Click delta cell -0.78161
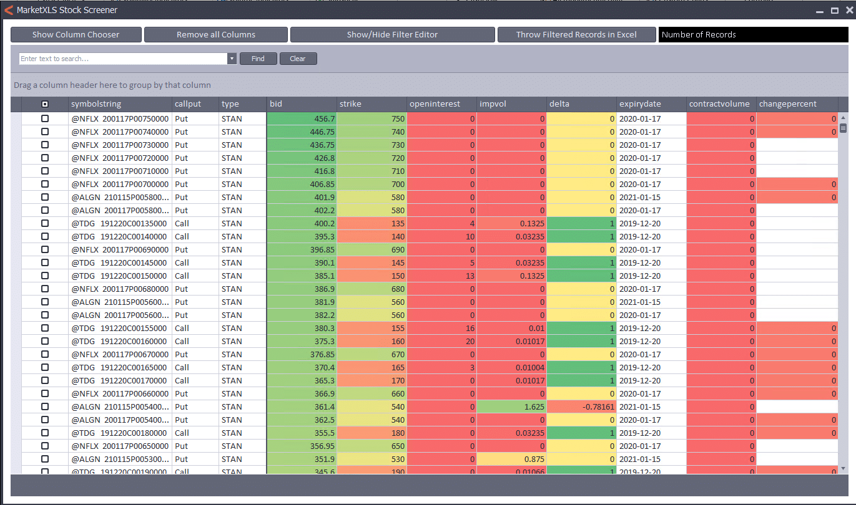Screen dimensions: 856x505 581,406
